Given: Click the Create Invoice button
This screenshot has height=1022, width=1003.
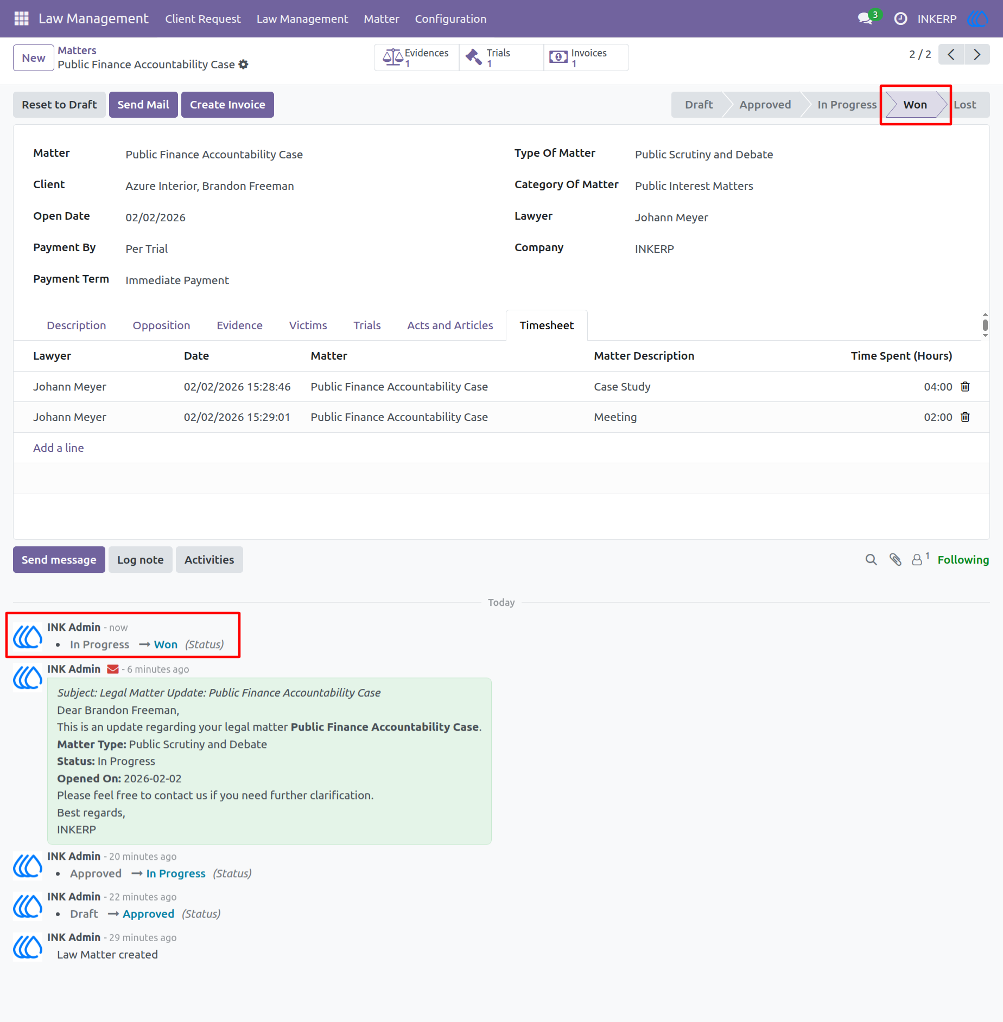Looking at the screenshot, I should pyautogui.click(x=227, y=105).
